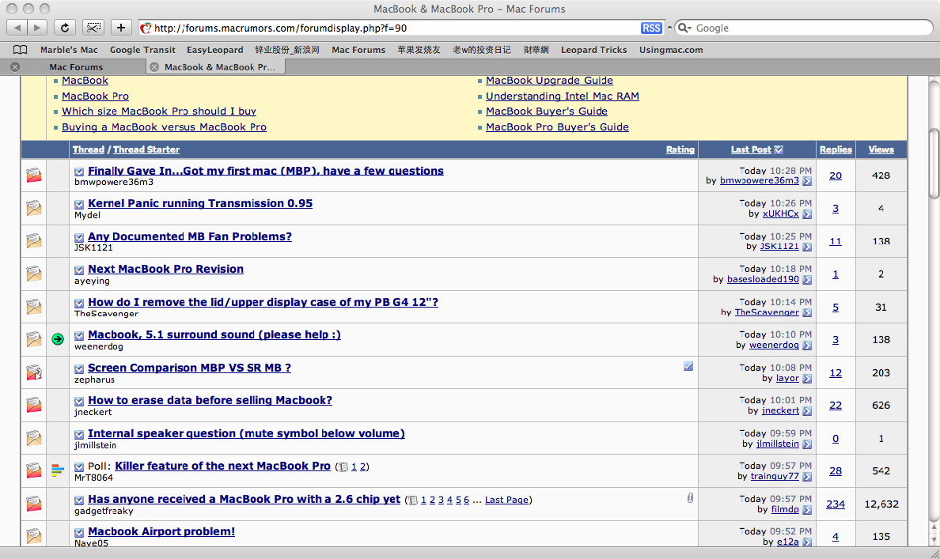
Task: Open reply count 20 for Finally Gave In
Action: [836, 176]
